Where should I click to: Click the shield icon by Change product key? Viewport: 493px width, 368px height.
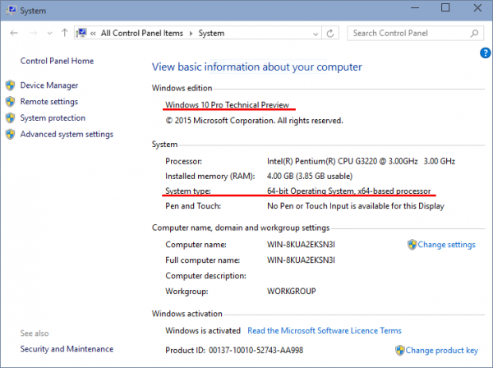click(x=400, y=350)
